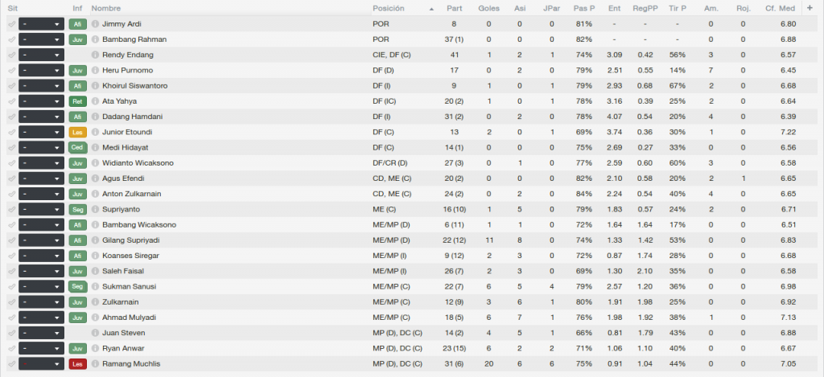Click the orange Les badge for Junior Etoundi
The image size is (824, 377).
pyautogui.click(x=78, y=133)
